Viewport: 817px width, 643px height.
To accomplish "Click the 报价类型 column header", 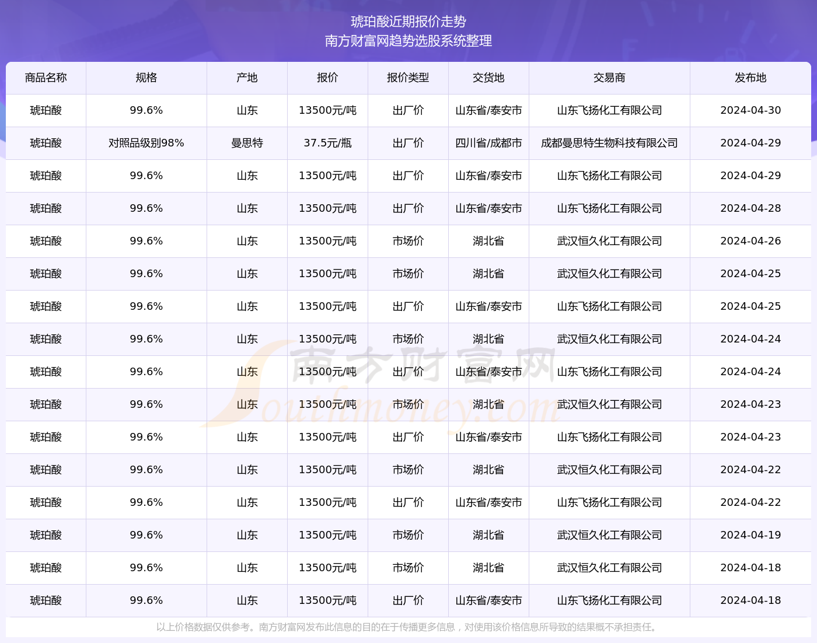I will pos(408,78).
